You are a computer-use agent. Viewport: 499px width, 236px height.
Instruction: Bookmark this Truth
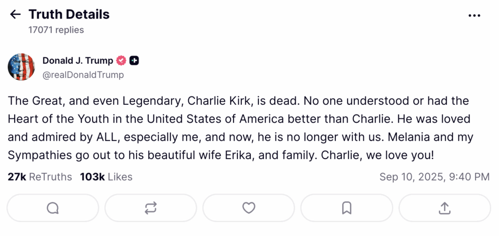346,208
